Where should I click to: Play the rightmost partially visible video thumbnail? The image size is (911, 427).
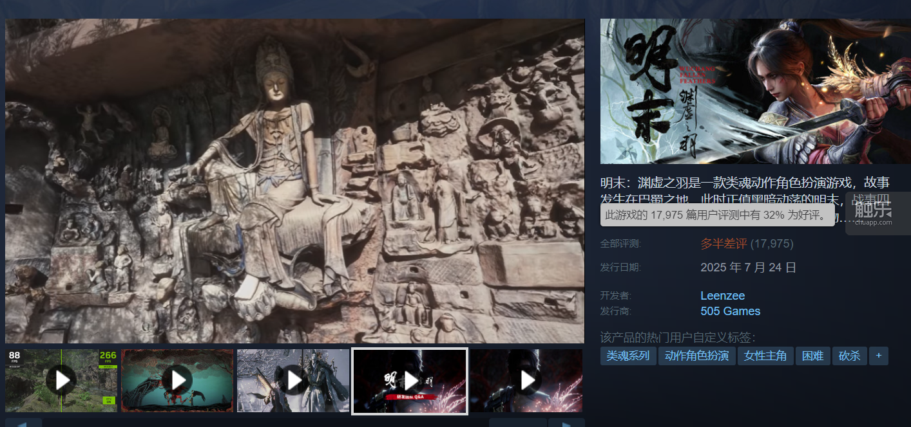click(x=526, y=381)
